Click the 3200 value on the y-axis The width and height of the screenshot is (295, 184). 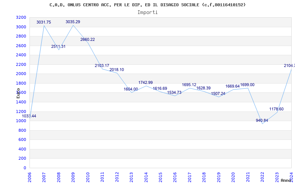click(x=21, y=18)
